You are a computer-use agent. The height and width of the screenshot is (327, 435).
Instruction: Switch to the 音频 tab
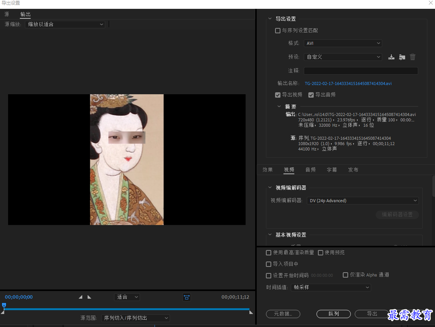coord(310,170)
